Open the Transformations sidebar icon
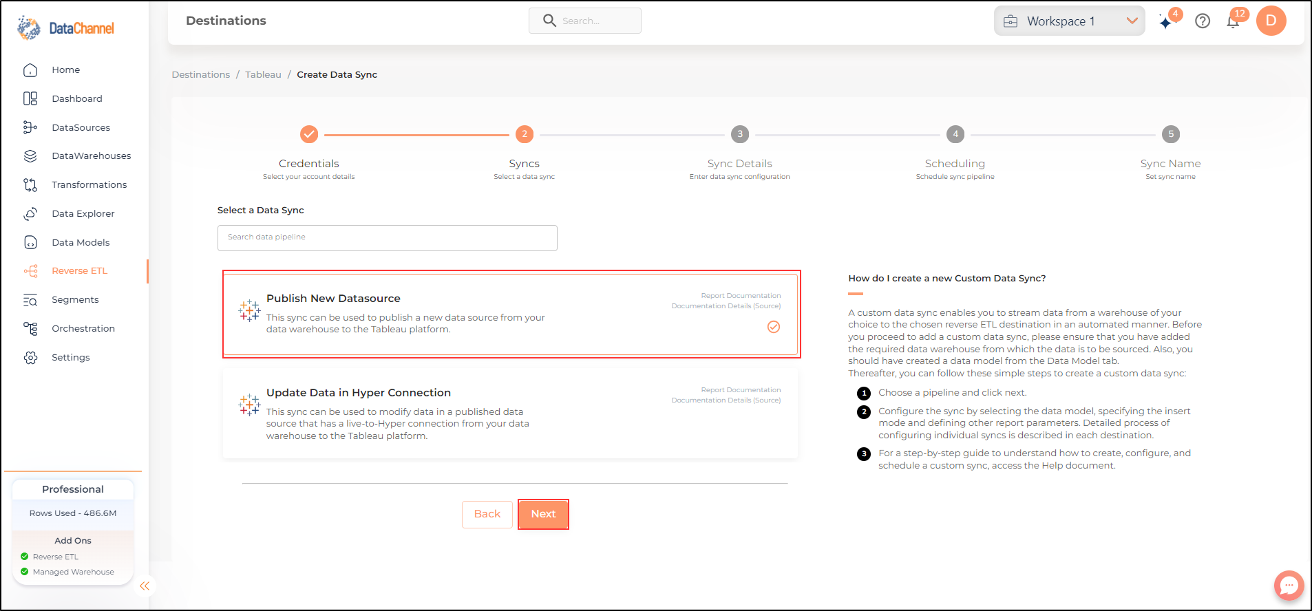The width and height of the screenshot is (1312, 611). tap(30, 185)
